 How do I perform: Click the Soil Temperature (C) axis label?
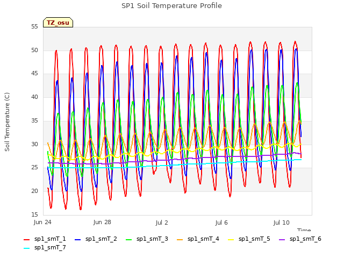click(x=7, y=122)
